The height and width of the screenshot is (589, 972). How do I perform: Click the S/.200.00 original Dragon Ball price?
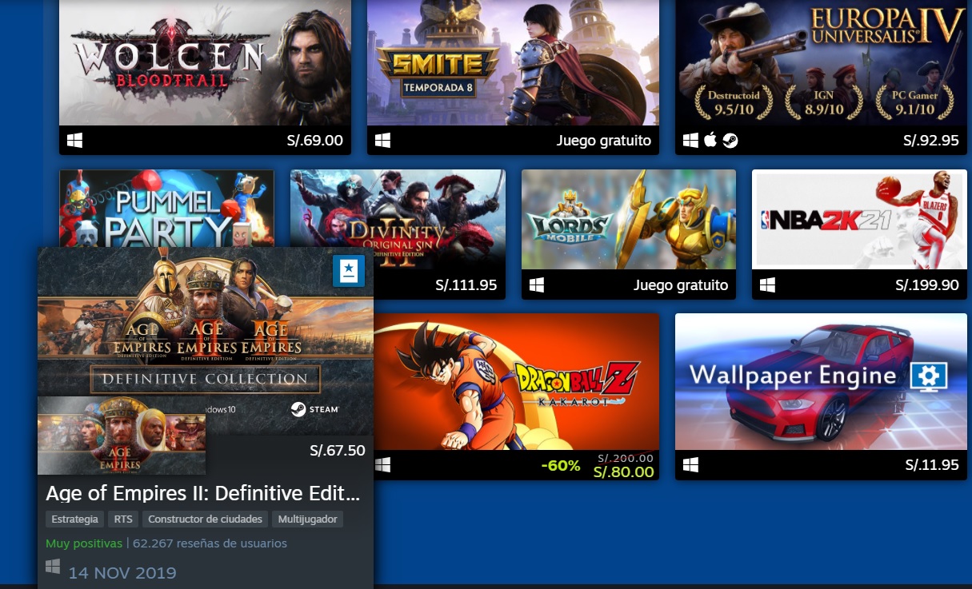click(626, 458)
